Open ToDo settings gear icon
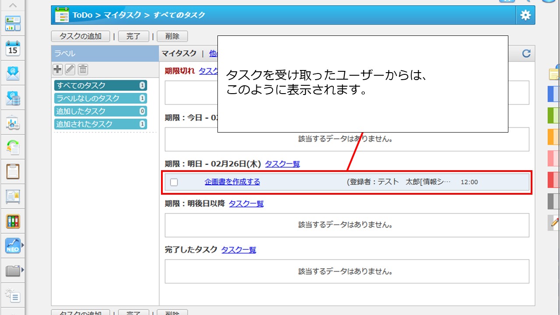The image size is (560, 315). pos(525,15)
